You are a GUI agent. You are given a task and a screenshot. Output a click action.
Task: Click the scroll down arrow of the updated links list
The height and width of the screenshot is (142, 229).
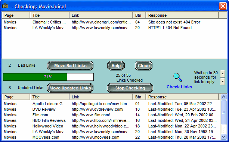pyautogui.click(x=224, y=136)
